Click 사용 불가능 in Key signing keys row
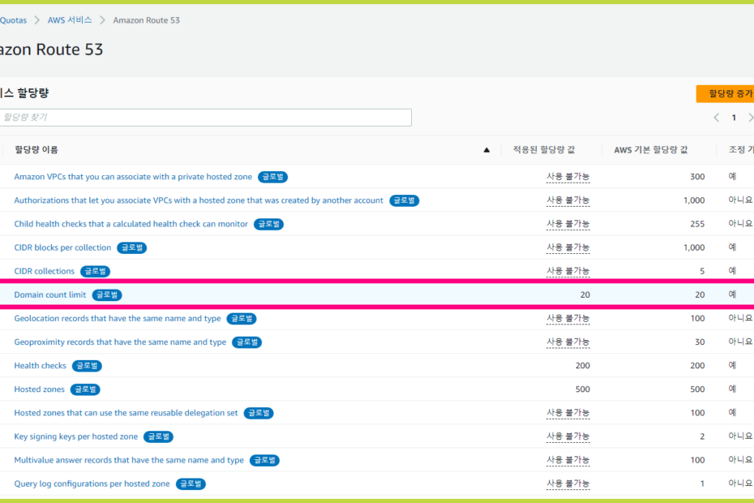This screenshot has height=503, width=754. pyautogui.click(x=568, y=436)
